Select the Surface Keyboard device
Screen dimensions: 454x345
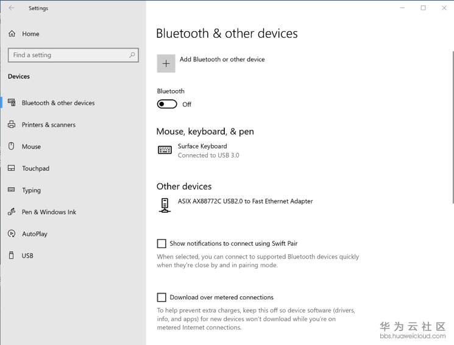pos(202,150)
